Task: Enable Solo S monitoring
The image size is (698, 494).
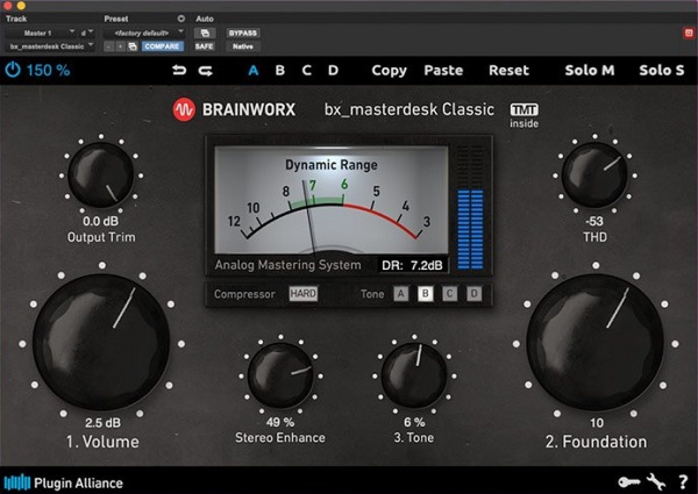Action: coord(661,70)
